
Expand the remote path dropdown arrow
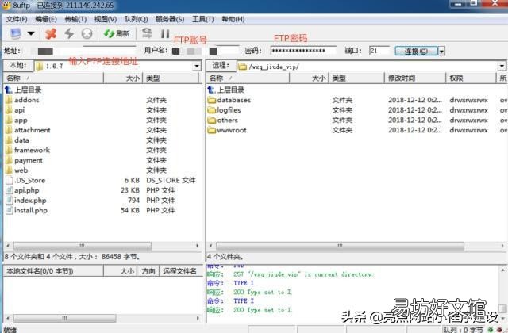(x=502, y=67)
